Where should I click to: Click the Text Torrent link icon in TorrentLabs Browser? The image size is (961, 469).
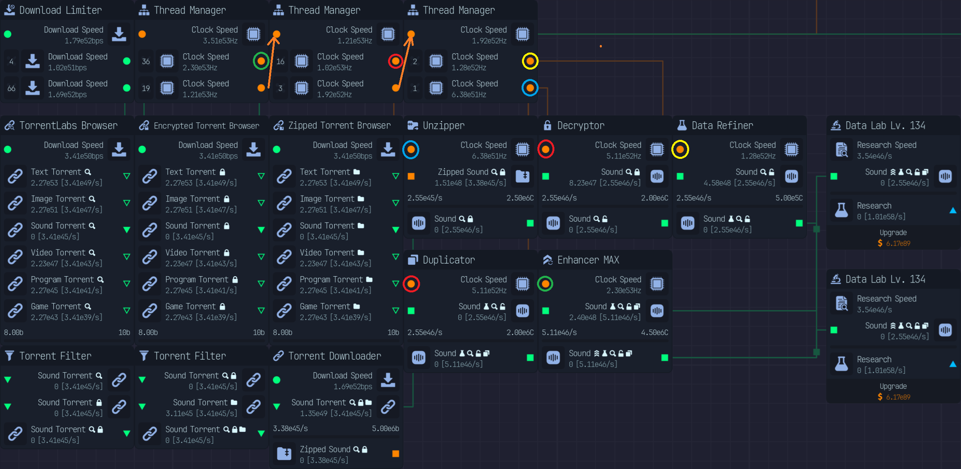15,177
